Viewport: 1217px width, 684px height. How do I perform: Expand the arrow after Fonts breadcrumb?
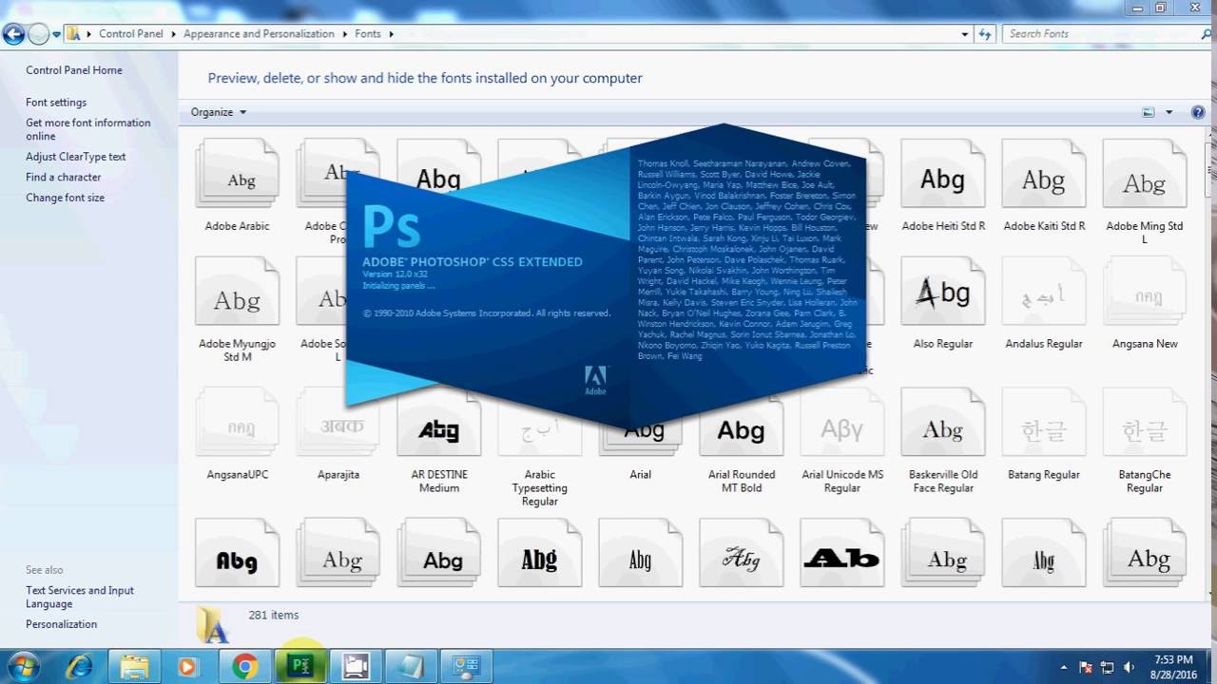[391, 33]
